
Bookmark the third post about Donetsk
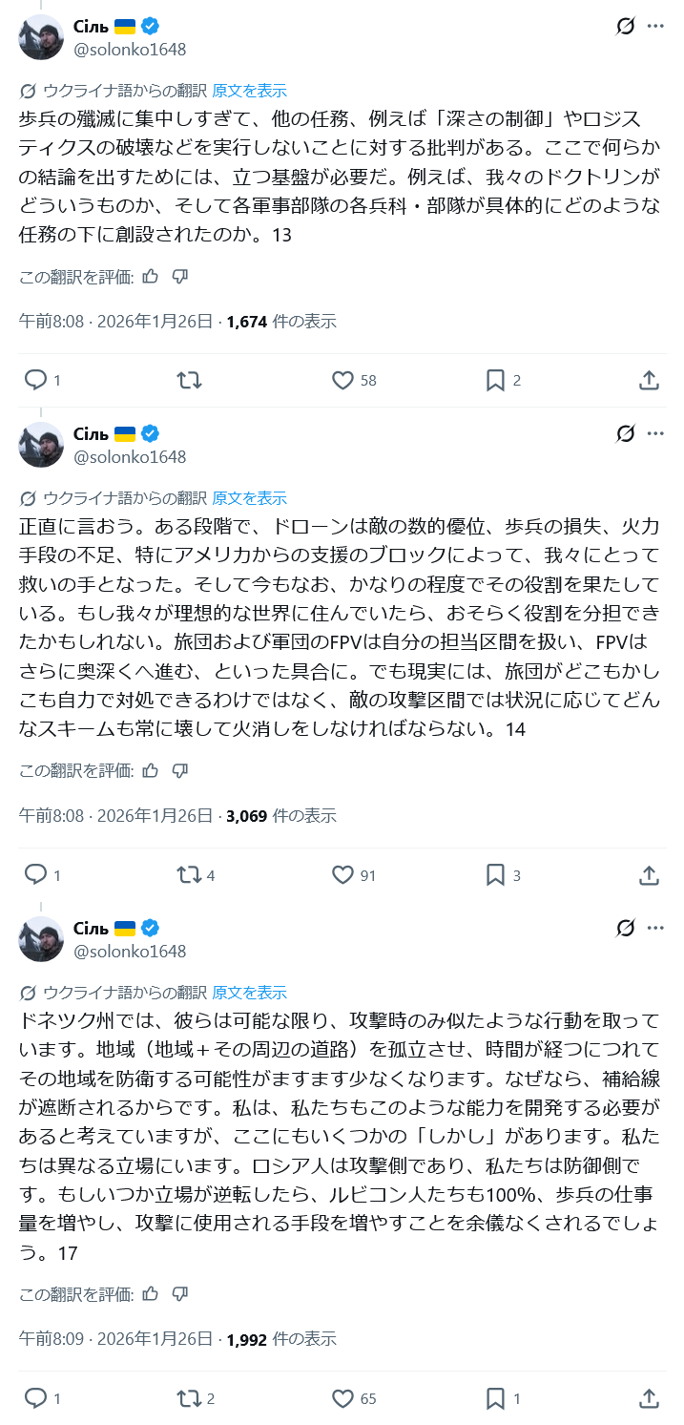(495, 1398)
